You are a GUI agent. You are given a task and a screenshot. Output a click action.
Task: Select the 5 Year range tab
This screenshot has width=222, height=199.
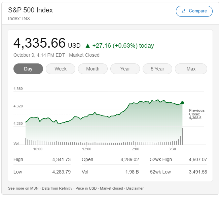point(157,69)
